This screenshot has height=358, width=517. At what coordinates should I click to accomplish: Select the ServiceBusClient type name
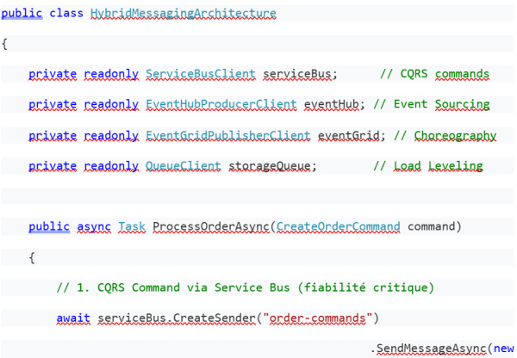200,74
